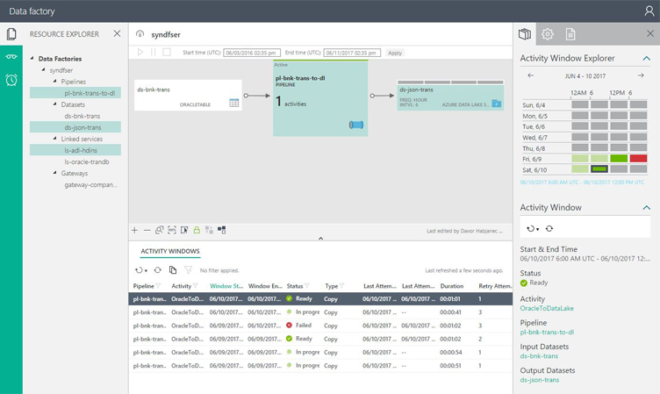Collapse the Datasets tree node
This screenshot has height=394, width=660.
[54, 104]
